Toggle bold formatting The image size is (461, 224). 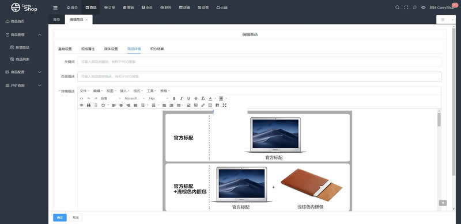coord(174,99)
